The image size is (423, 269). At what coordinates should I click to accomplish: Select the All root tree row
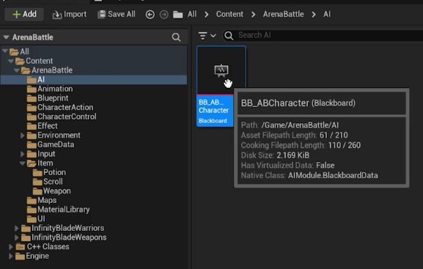point(94,51)
